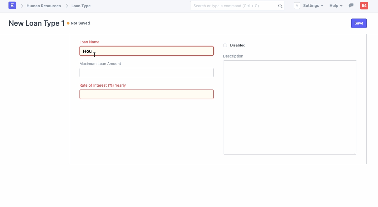Select the Rate of Interest (%) Yearly field

point(146,94)
